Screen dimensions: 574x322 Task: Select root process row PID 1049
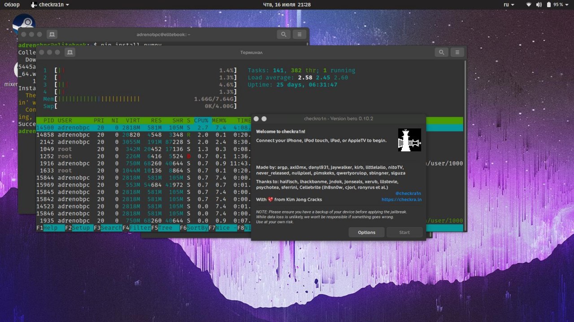[x=143, y=149]
